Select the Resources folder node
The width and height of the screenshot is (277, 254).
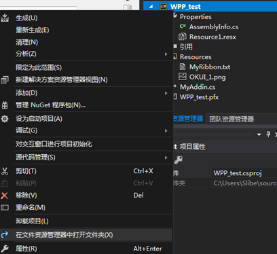[196, 57]
